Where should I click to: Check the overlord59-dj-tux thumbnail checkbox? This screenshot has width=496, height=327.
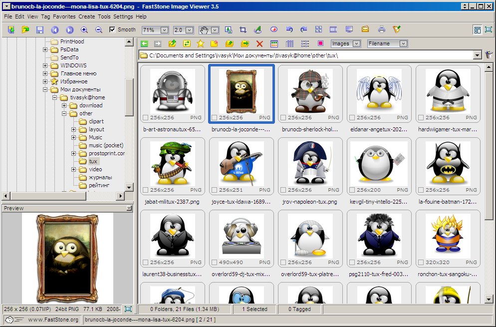[215, 263]
